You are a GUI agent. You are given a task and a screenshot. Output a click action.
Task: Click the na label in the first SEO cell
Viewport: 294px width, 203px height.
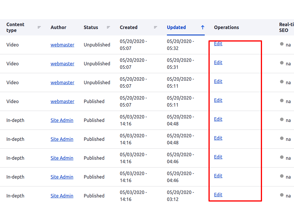pyautogui.click(x=288, y=45)
